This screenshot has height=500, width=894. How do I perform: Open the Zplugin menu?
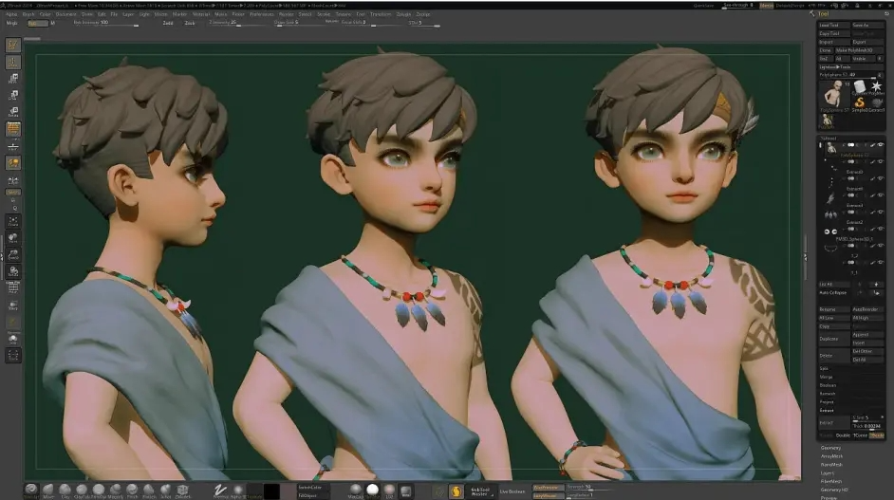(x=403, y=14)
